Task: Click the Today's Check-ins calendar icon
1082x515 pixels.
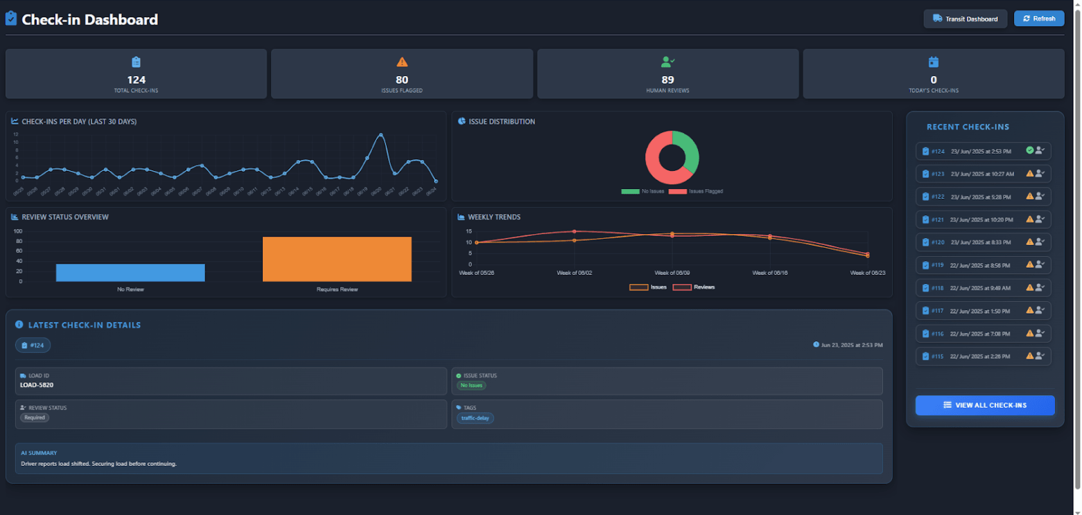Action: click(934, 62)
